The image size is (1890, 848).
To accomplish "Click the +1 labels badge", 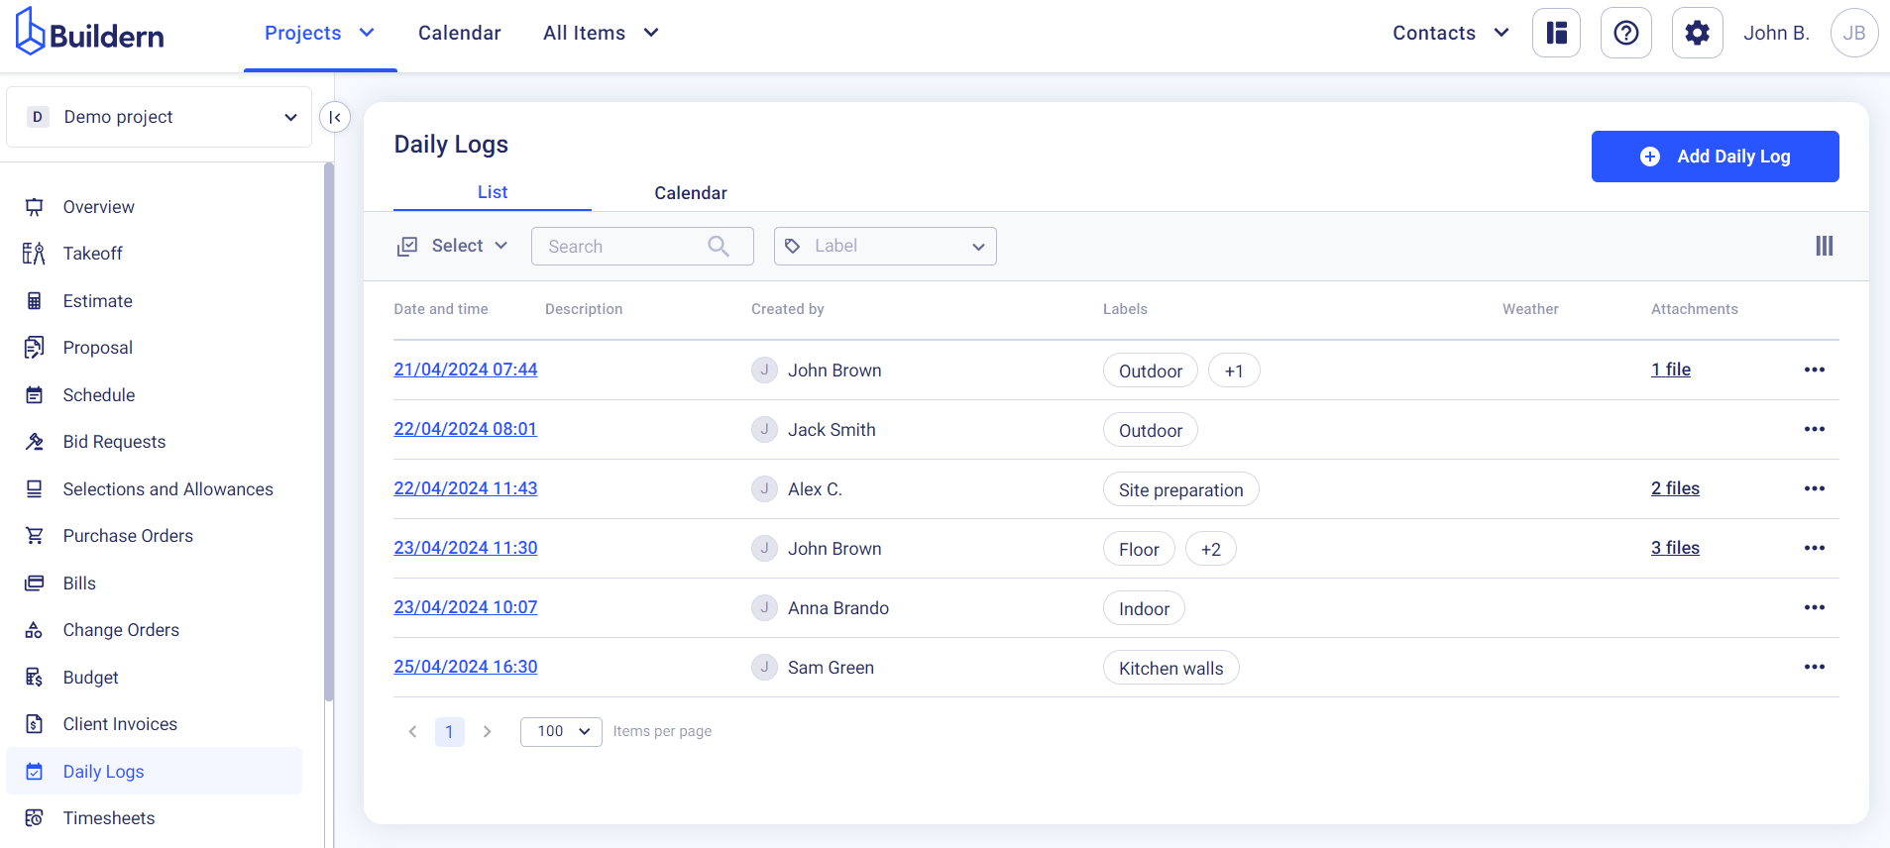I will click(1234, 371).
